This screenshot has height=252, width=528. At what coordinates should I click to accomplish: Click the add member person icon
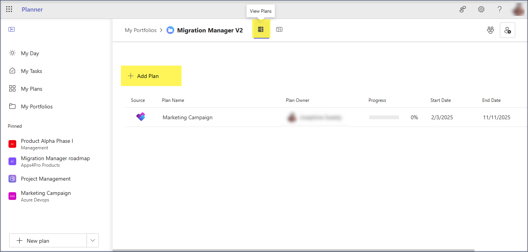pos(507,30)
